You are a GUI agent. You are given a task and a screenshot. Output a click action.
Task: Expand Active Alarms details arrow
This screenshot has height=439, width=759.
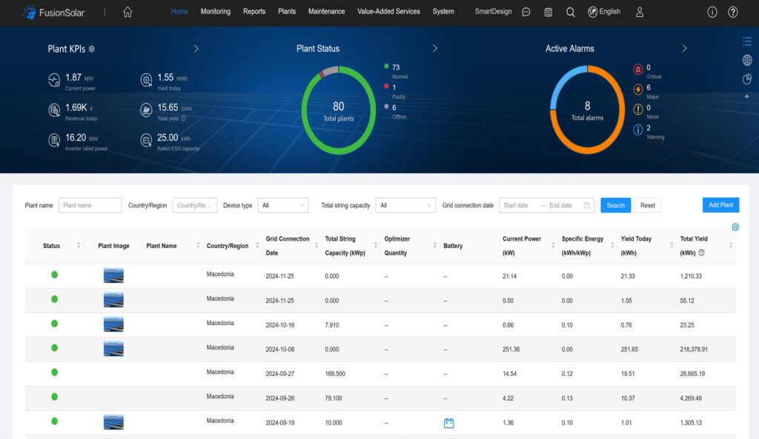(x=684, y=48)
